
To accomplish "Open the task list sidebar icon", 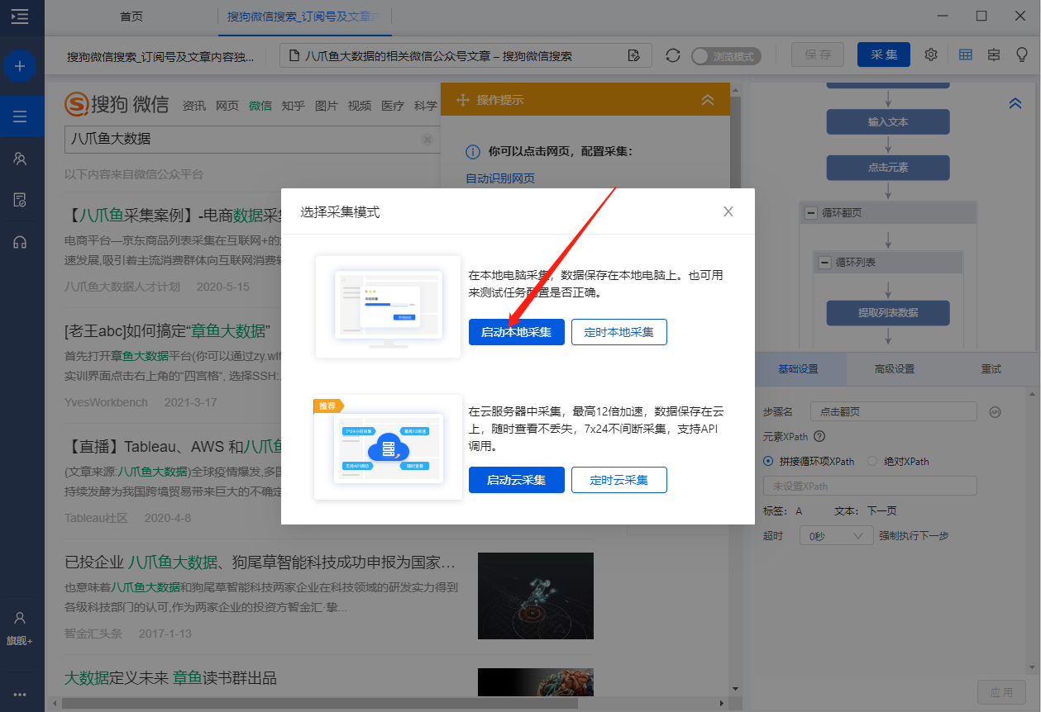I will [20, 115].
